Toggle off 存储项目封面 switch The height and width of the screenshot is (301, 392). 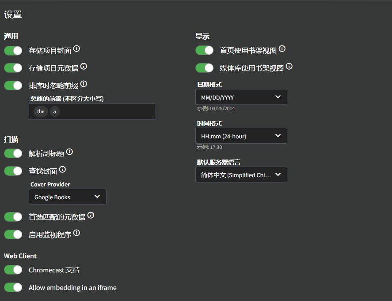coord(13,51)
